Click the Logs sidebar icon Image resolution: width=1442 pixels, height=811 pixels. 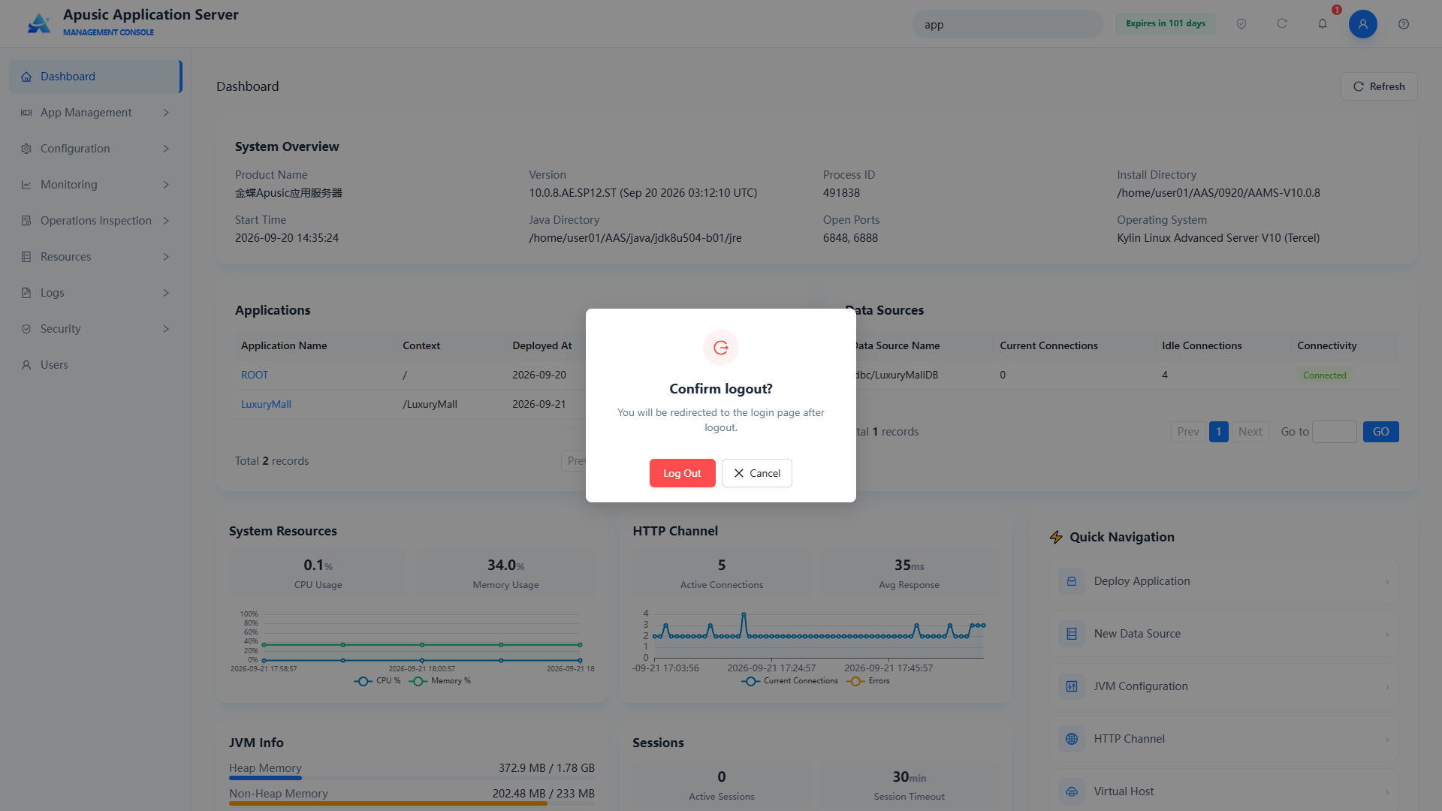click(26, 293)
